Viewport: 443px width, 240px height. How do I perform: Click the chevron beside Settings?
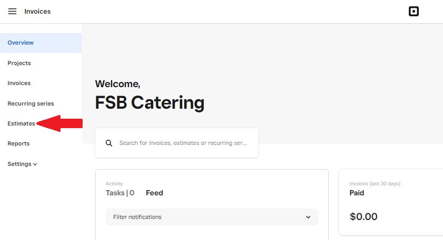click(35, 164)
